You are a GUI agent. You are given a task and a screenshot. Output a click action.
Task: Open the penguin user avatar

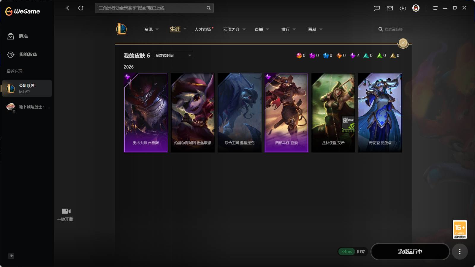[416, 8]
